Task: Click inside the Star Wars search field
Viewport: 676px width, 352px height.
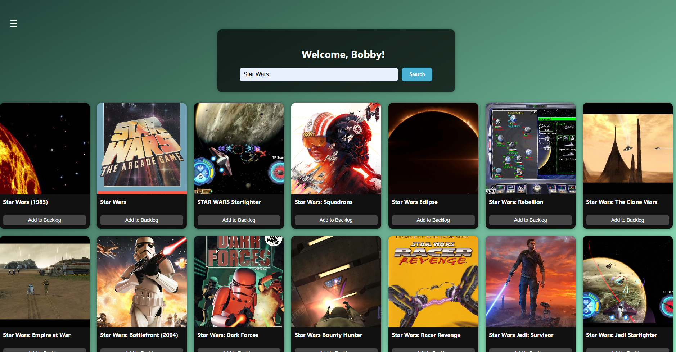Action: pos(319,74)
